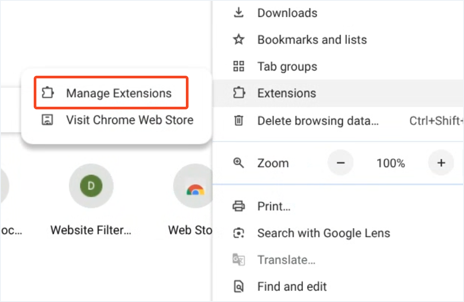This screenshot has width=464, height=302.
Task: Click the printer icon
Action: click(x=239, y=206)
